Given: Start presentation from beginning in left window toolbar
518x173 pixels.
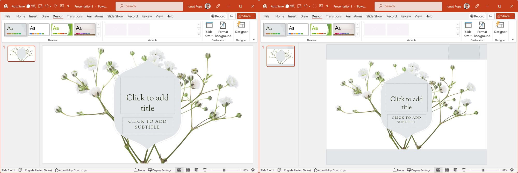Looking at the screenshot, I should click(62, 6).
